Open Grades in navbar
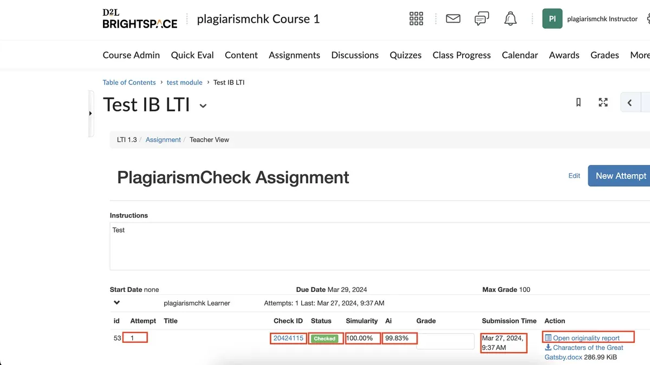 [x=604, y=55]
